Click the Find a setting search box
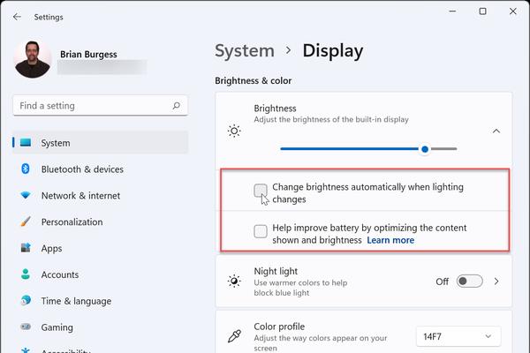This screenshot has width=530, height=353. 100,106
